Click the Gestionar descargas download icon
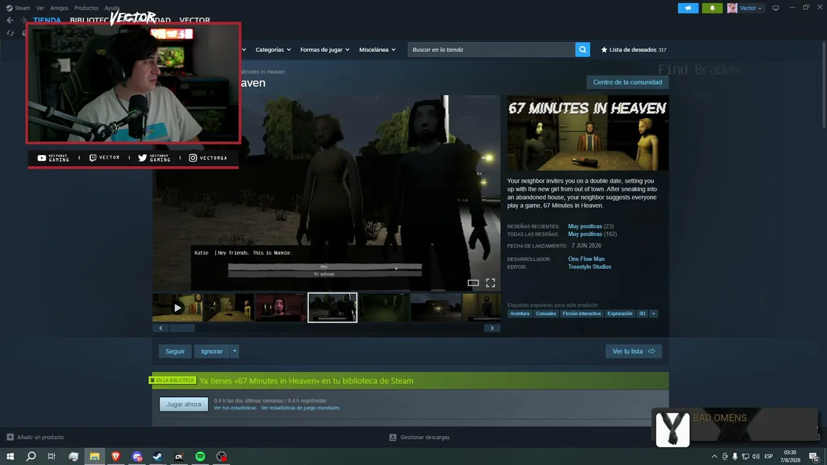 (x=392, y=437)
